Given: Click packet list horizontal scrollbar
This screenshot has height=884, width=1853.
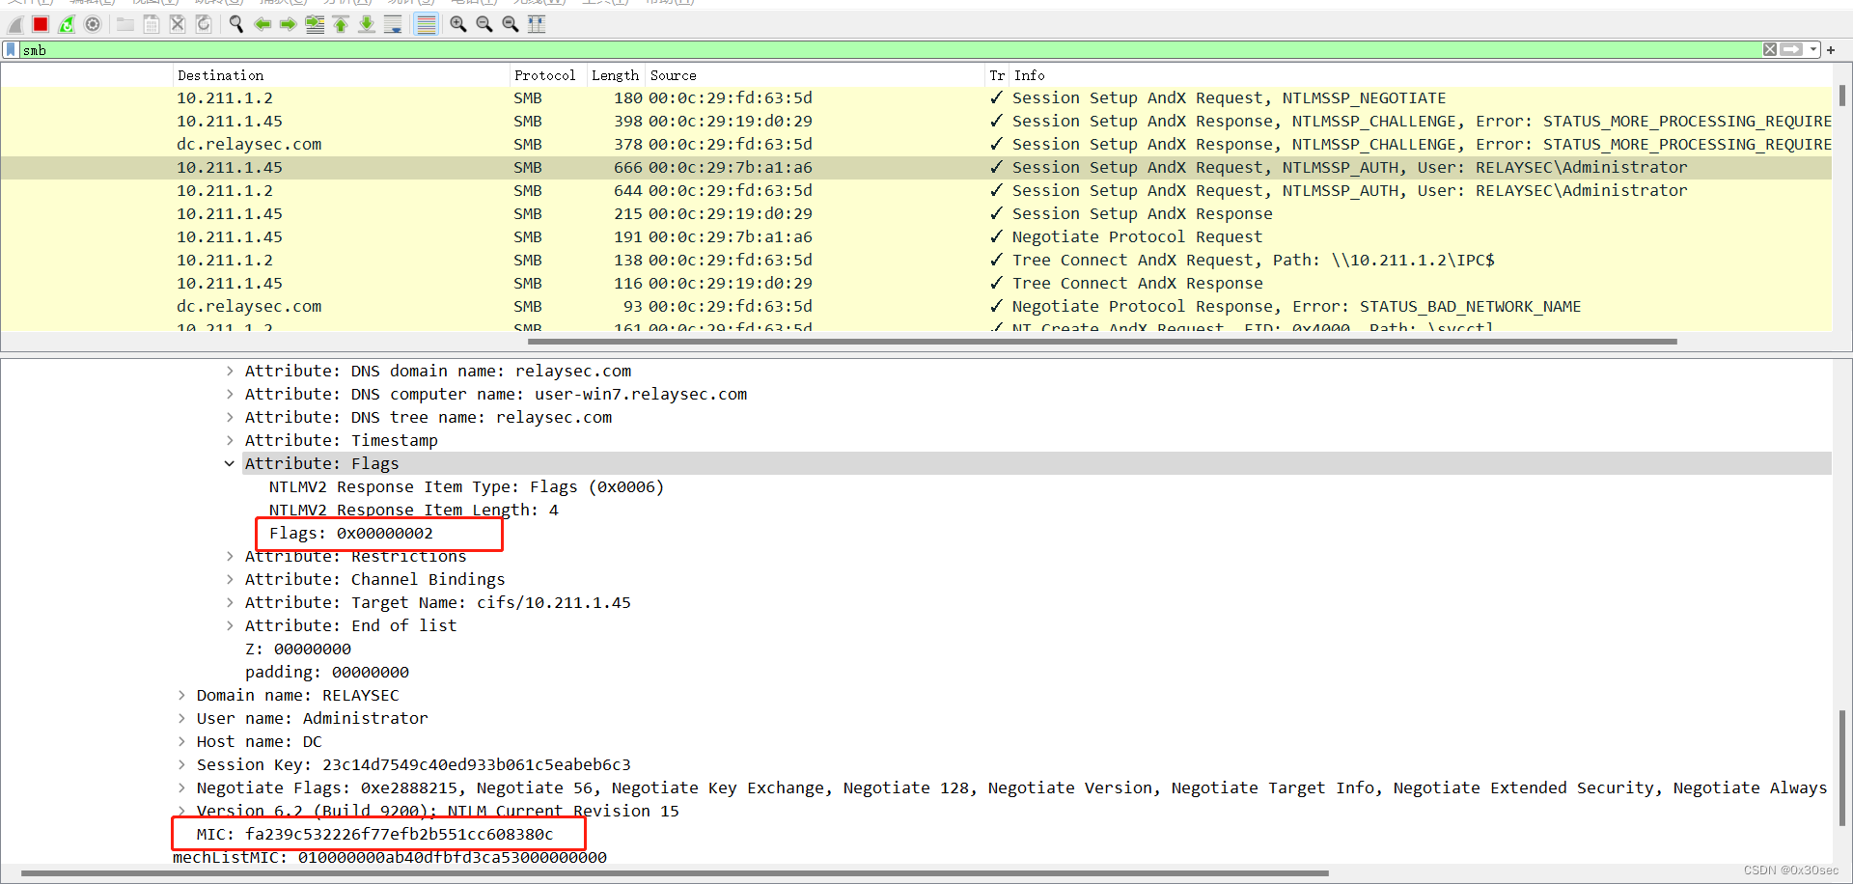Looking at the screenshot, I should (1102, 341).
